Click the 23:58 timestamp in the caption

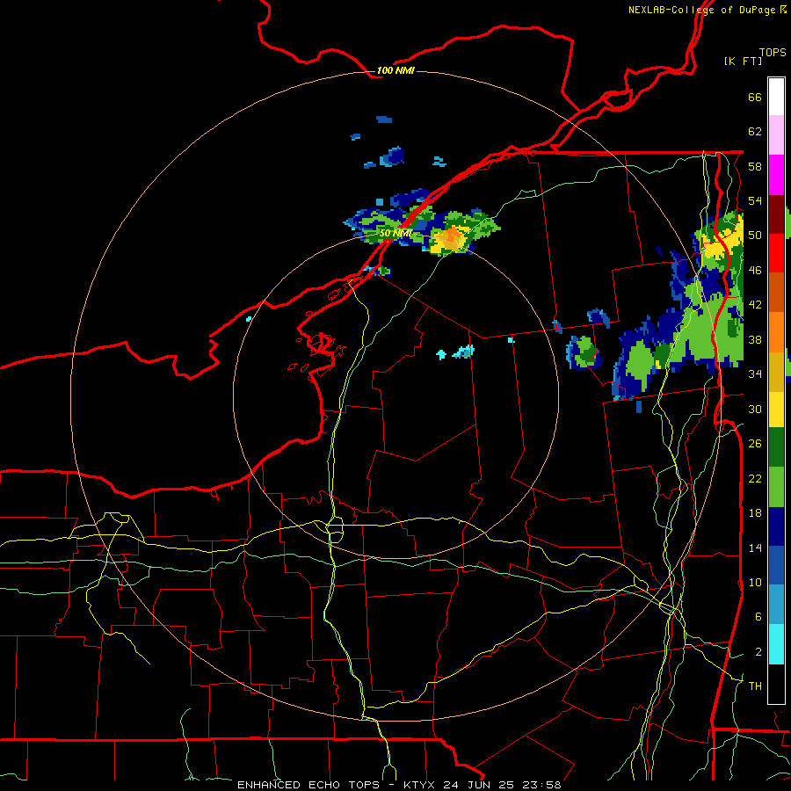click(541, 785)
